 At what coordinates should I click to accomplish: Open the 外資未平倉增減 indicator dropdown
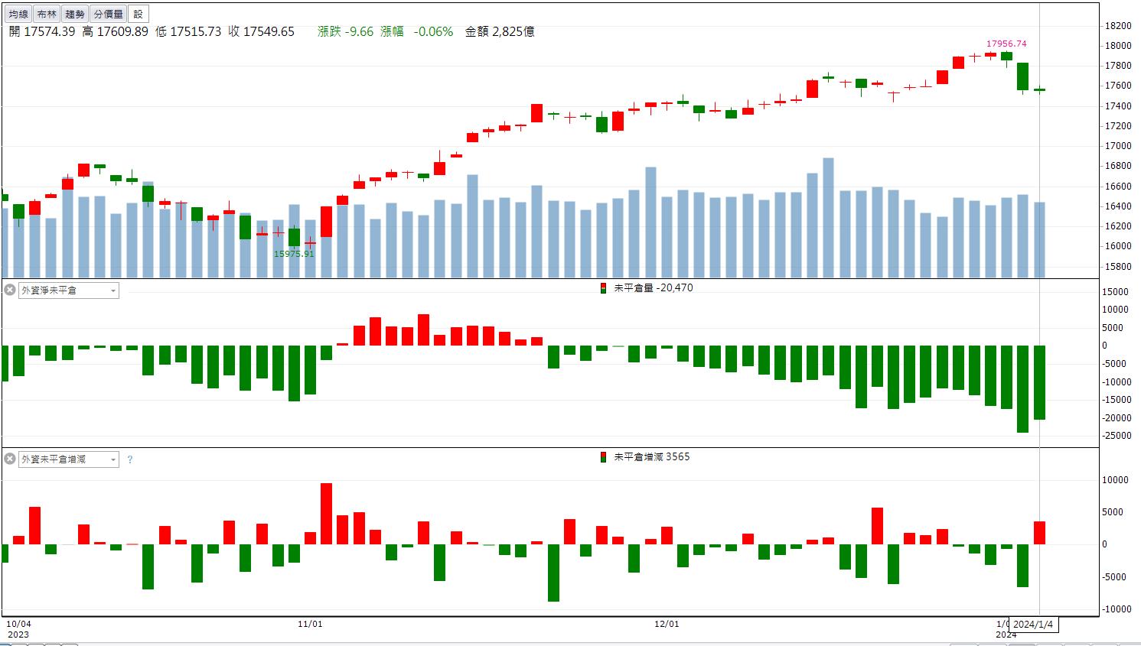[69, 459]
